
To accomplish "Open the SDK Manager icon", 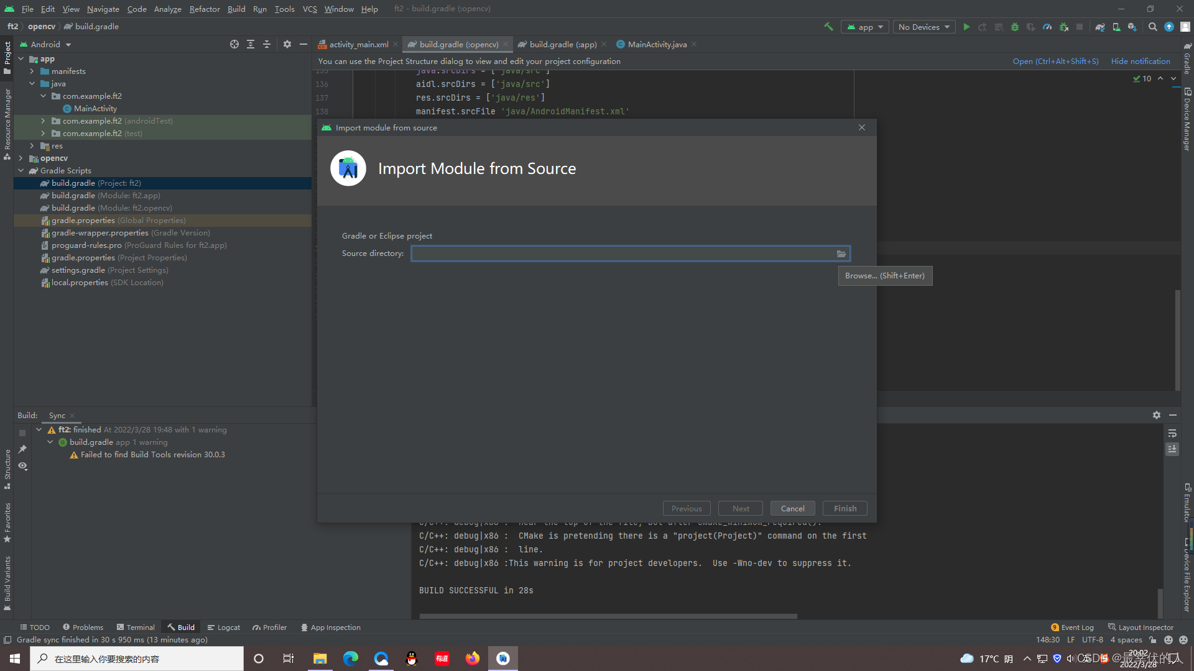I will 1132,27.
